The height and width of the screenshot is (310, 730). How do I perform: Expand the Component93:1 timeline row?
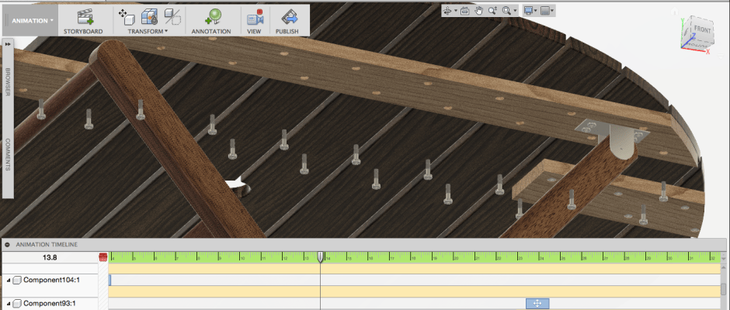(9, 304)
